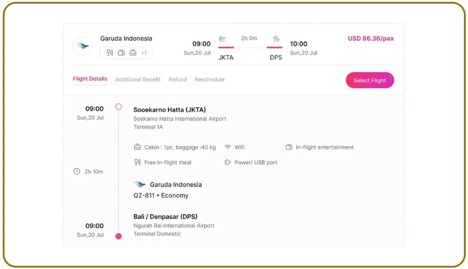Click the meal icon in the amenities badge
Screen dimensions: 468x269
click(x=110, y=53)
